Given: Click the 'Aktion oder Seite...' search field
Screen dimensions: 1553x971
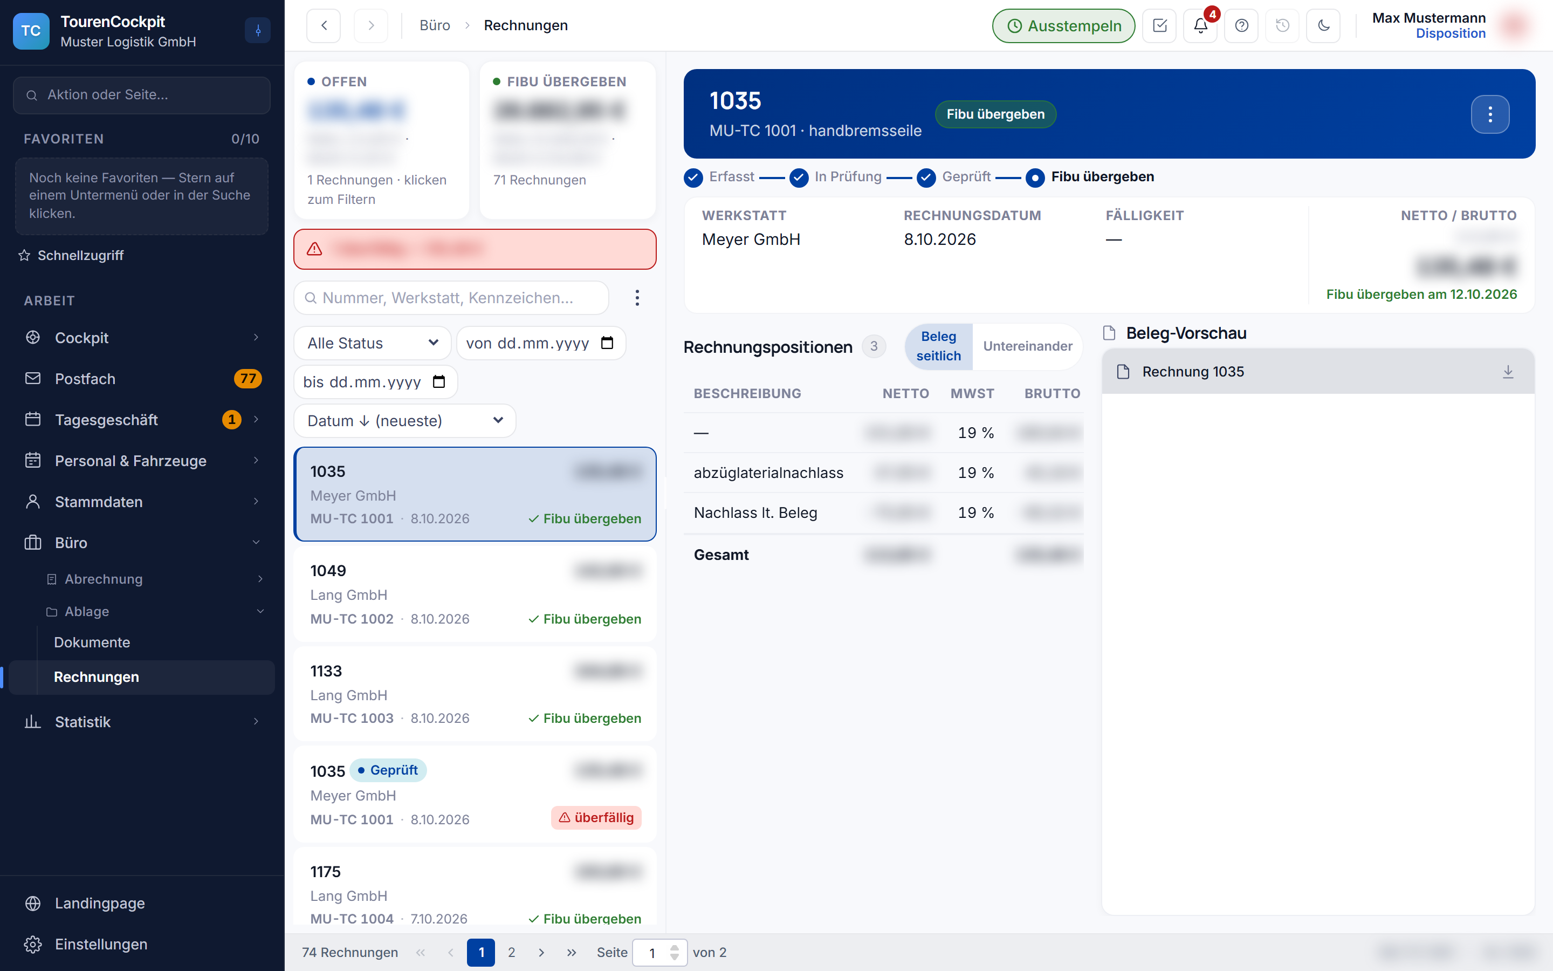Looking at the screenshot, I should 142,95.
